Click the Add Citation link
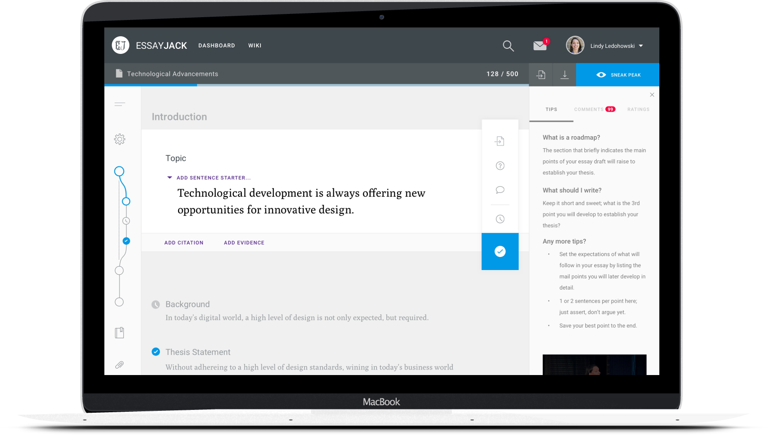770x435 pixels. coord(184,243)
